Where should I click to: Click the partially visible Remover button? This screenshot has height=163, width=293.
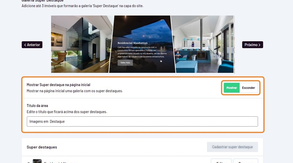click(x=246, y=161)
